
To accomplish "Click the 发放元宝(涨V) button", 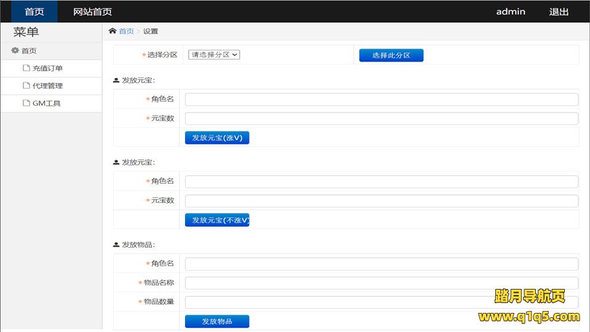I will point(217,138).
